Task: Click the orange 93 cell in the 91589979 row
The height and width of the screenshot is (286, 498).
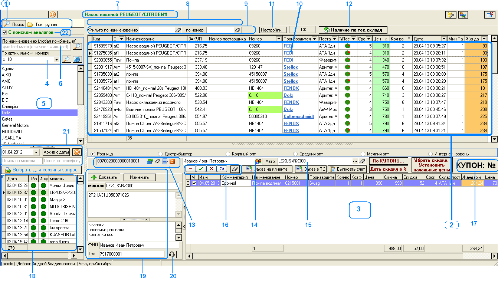Action: 476,46
